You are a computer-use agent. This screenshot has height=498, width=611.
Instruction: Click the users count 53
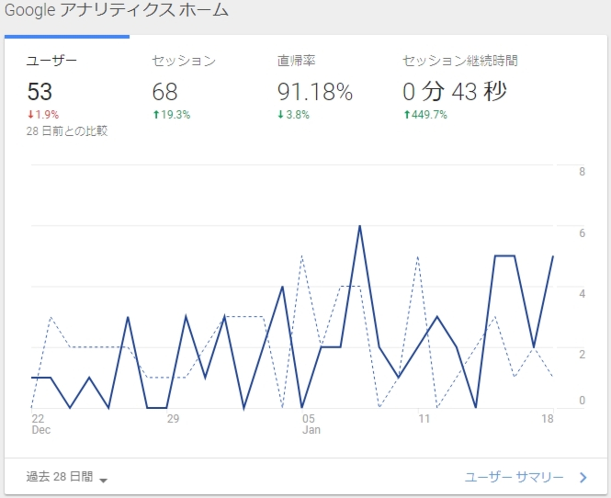point(39,92)
